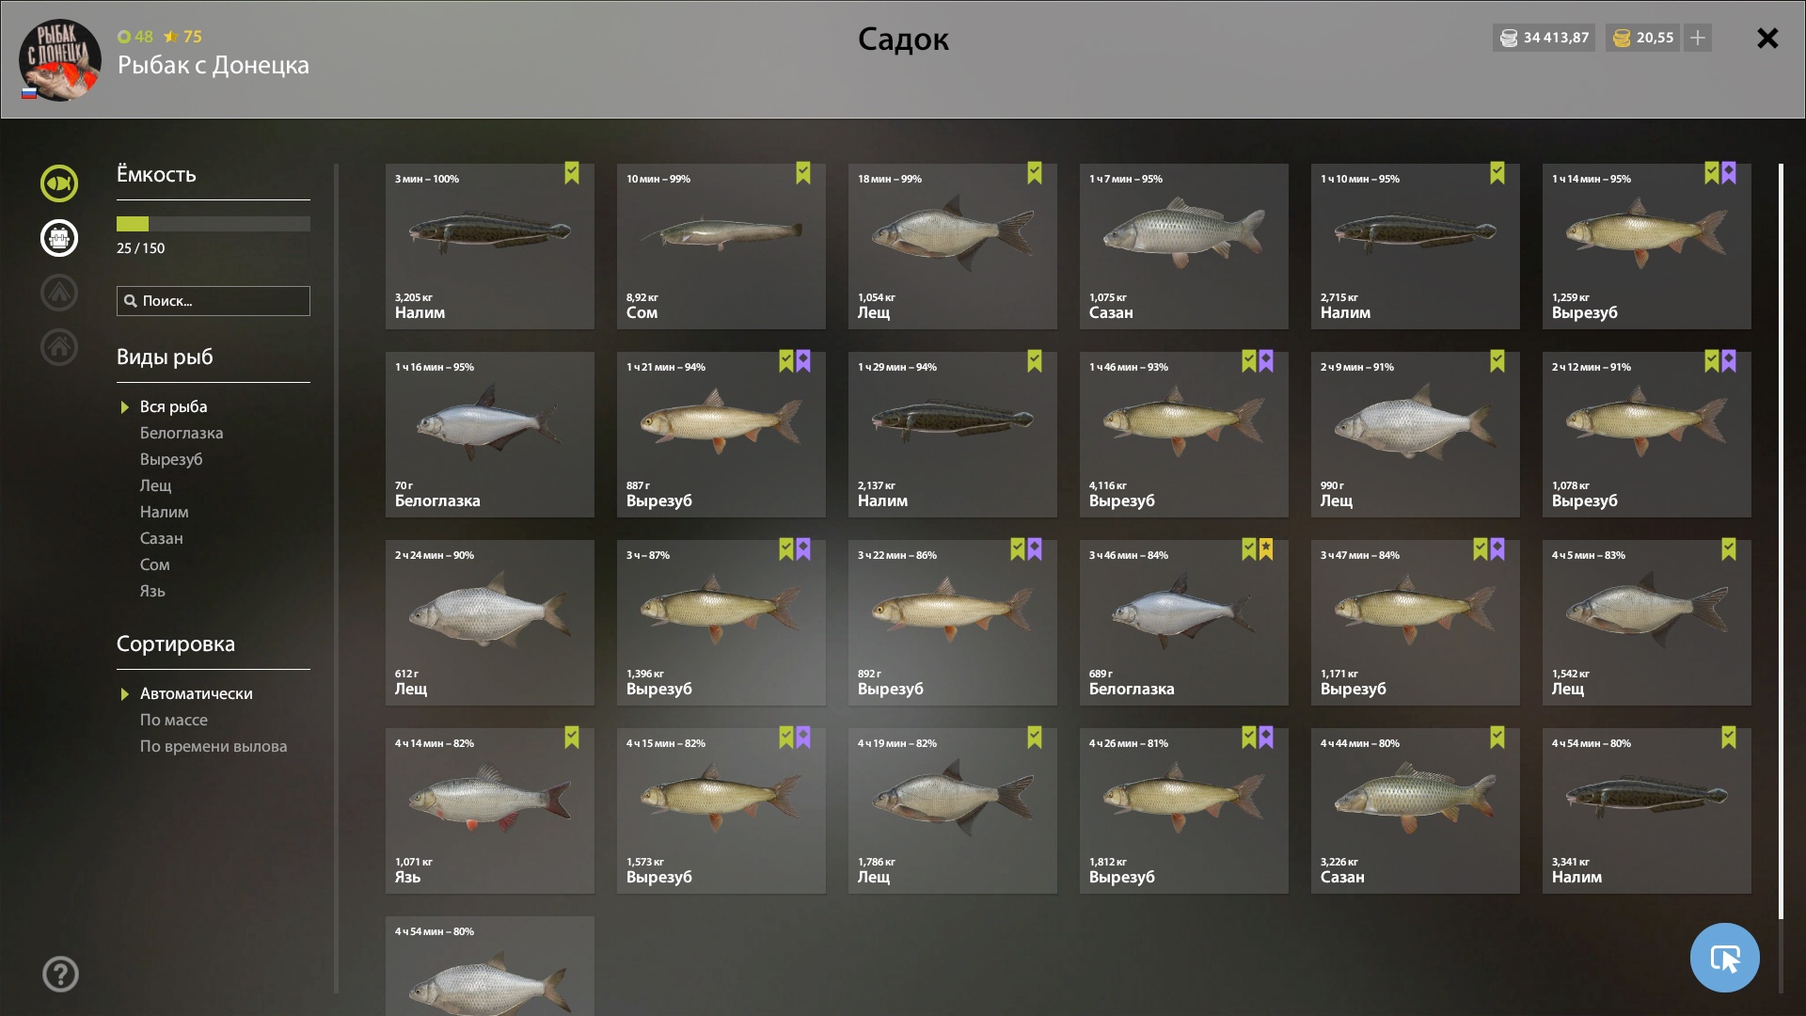Filter fish list by Сазан
The image size is (1806, 1016).
coord(162,538)
